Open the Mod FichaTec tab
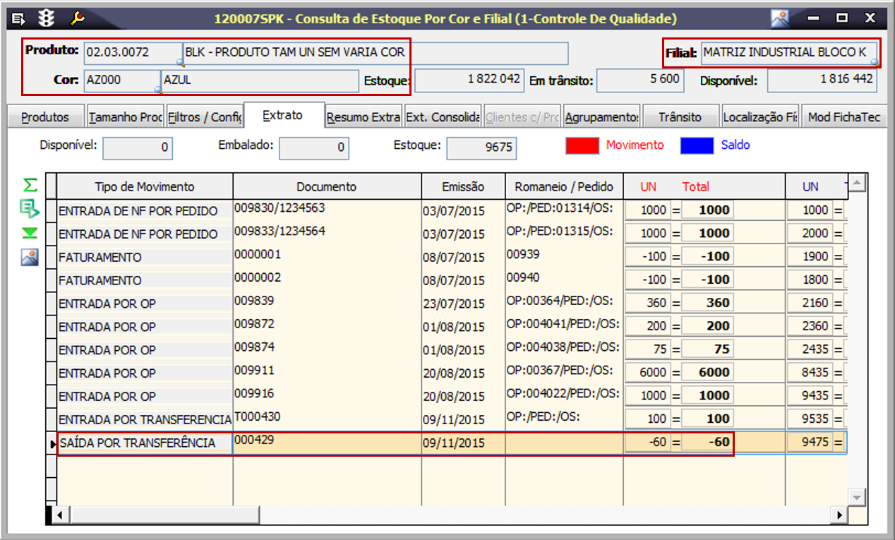Image resolution: width=895 pixels, height=540 pixels. click(x=843, y=117)
